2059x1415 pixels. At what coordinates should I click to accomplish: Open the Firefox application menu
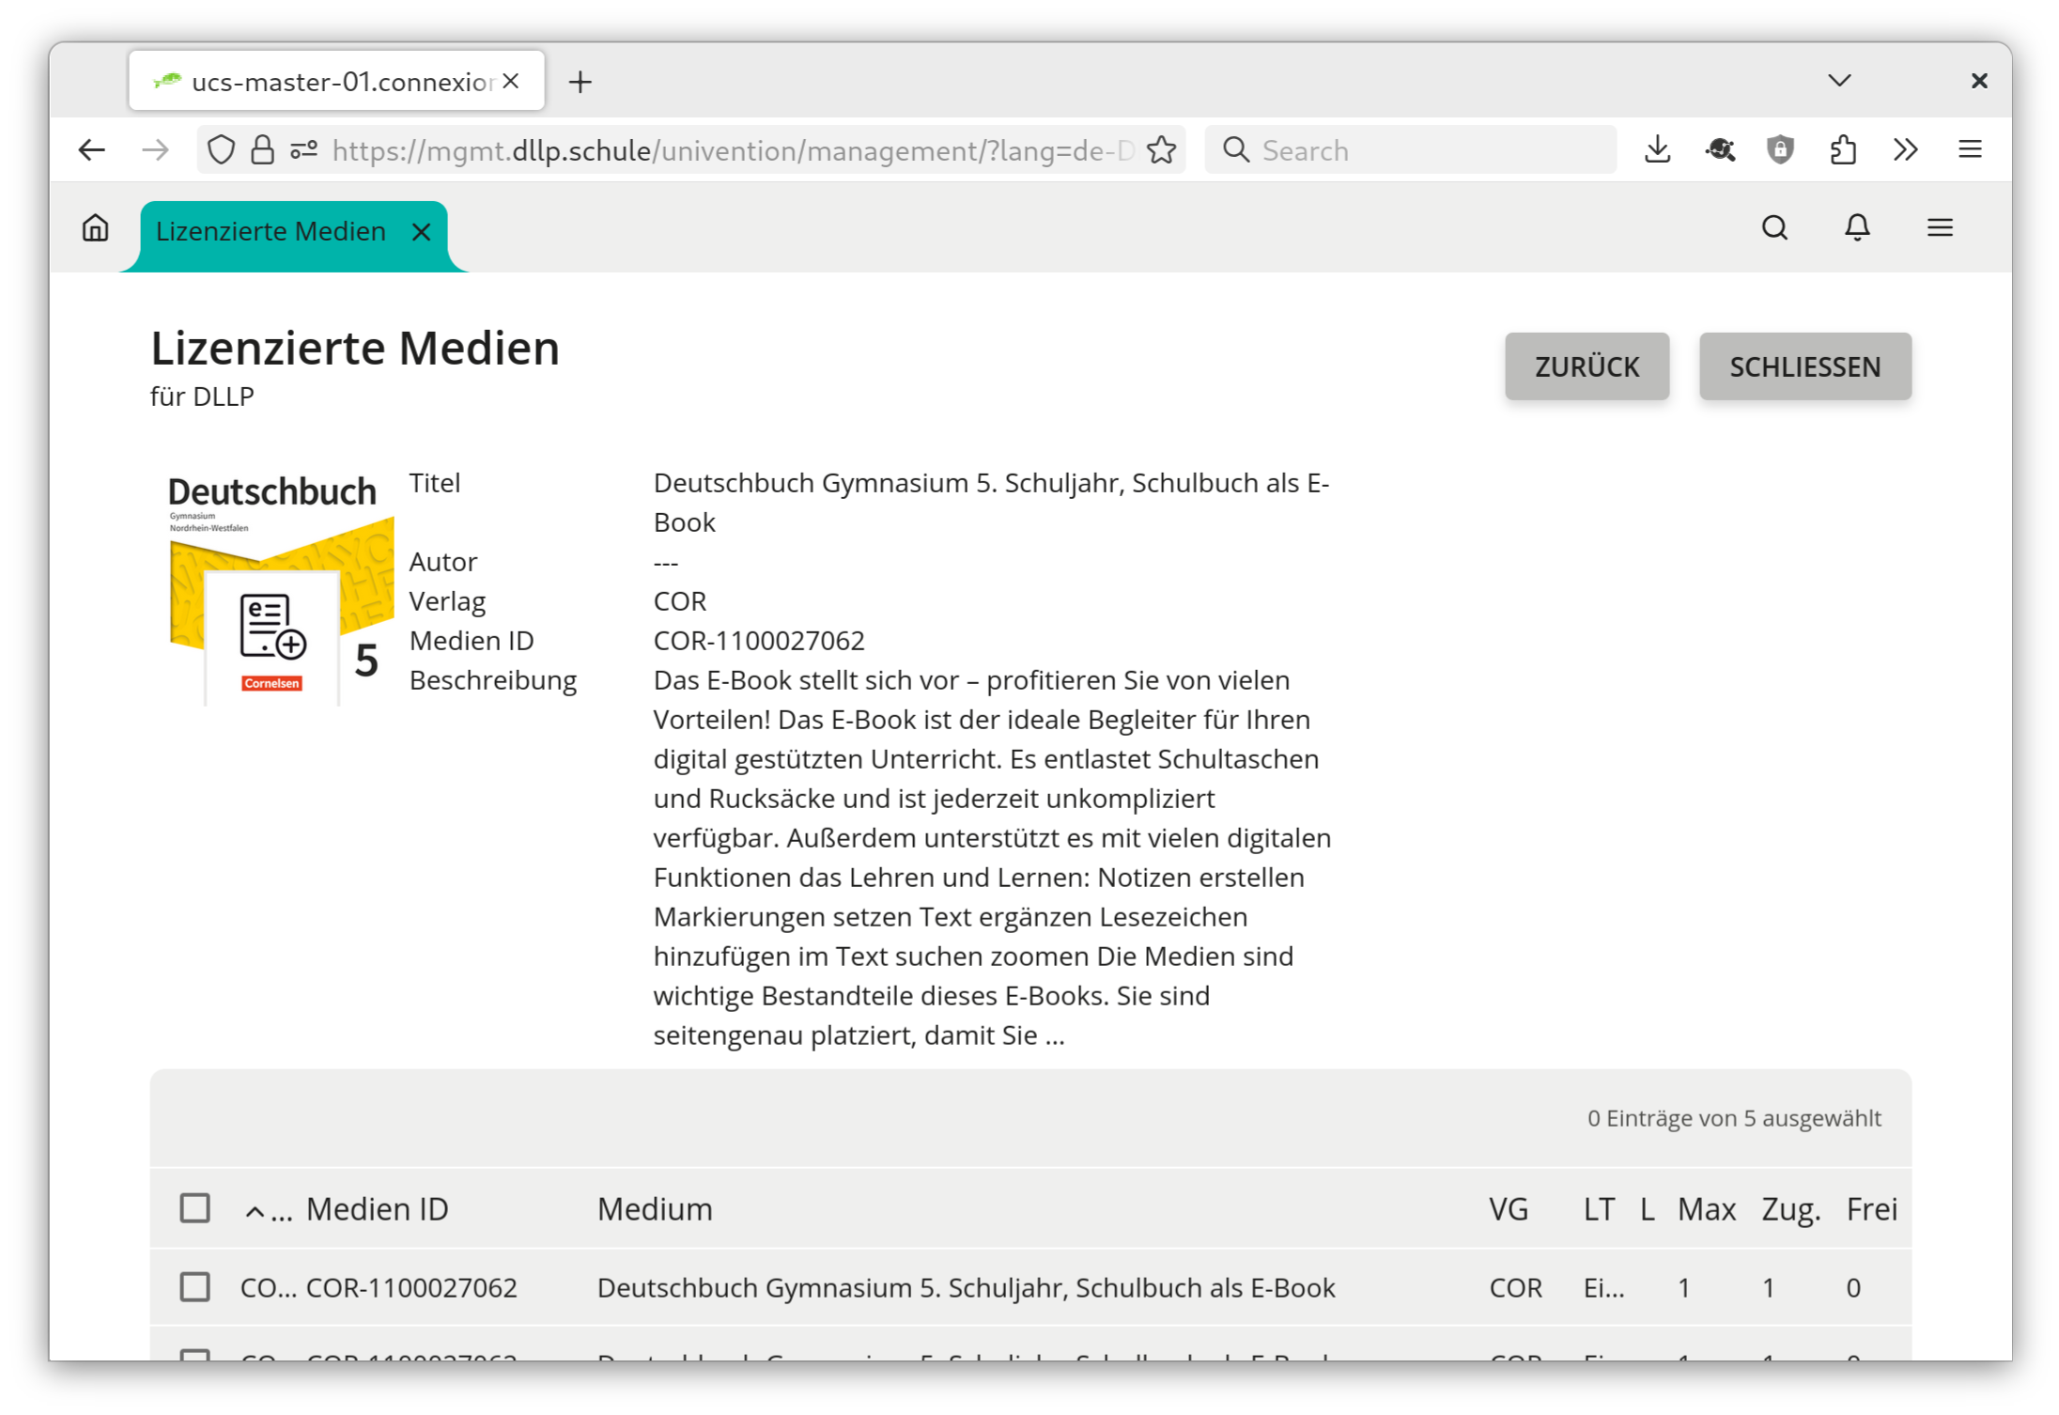point(1970,150)
